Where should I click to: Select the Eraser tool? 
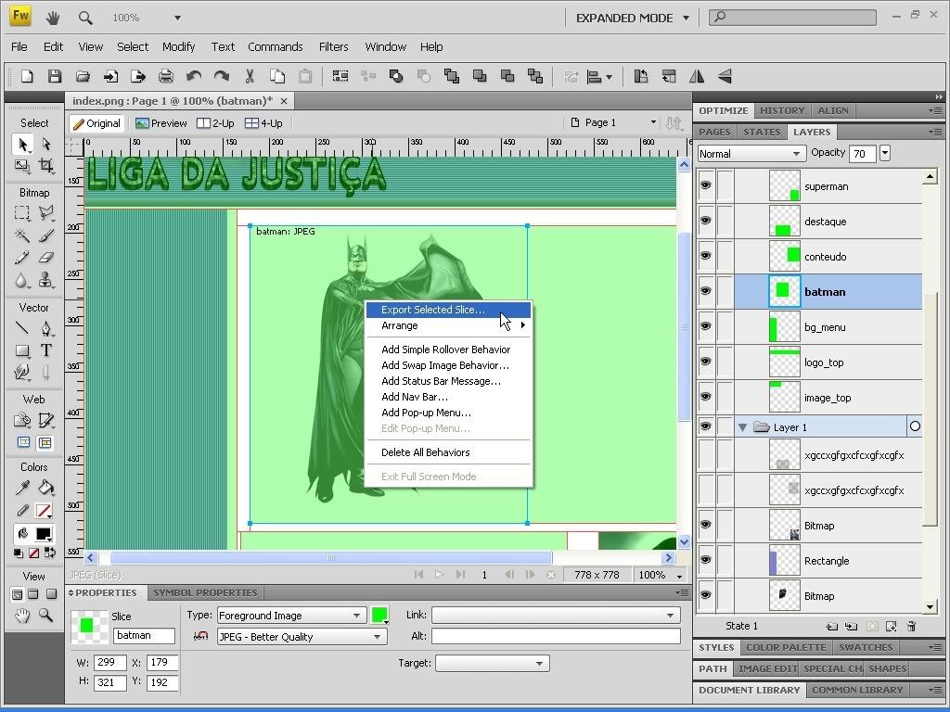coord(46,258)
